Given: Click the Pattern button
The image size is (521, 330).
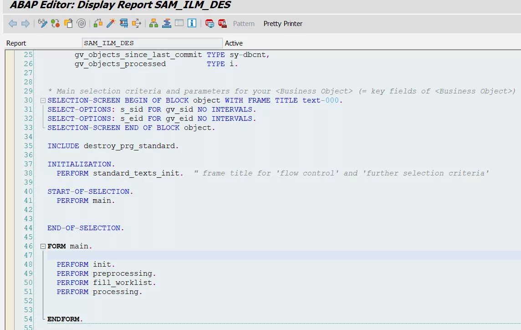Looking at the screenshot, I should click(x=244, y=24).
